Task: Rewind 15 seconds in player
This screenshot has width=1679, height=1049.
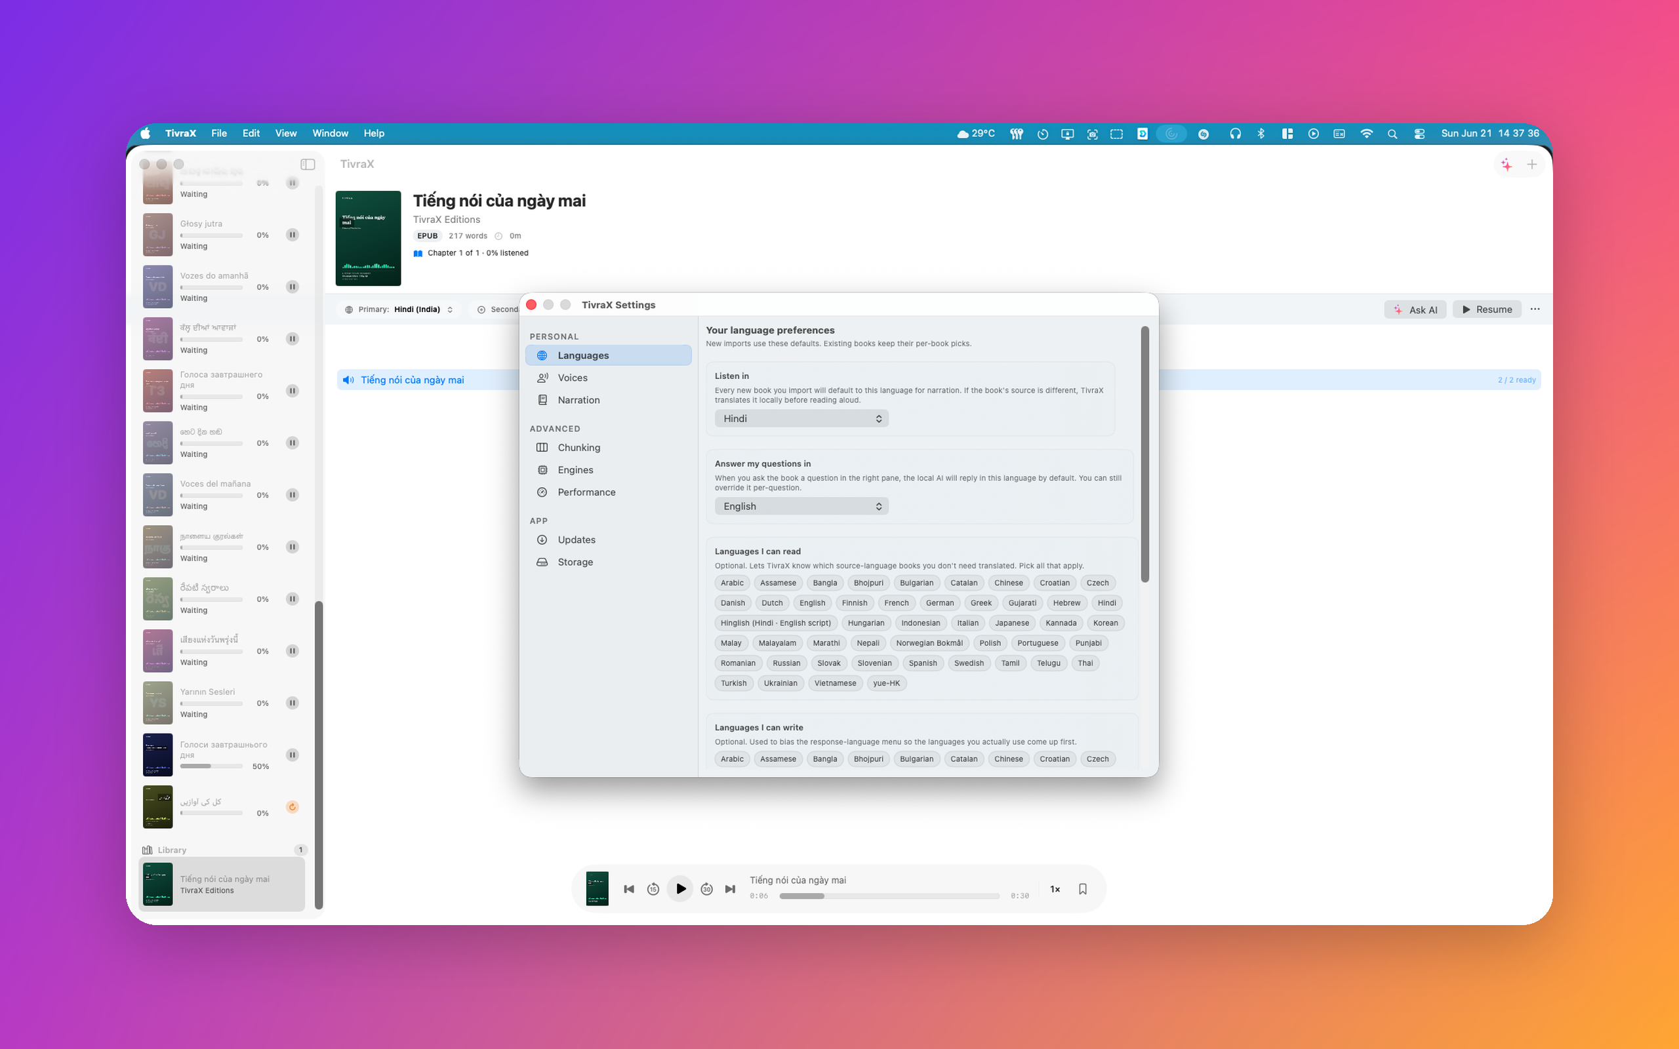Action: point(653,890)
